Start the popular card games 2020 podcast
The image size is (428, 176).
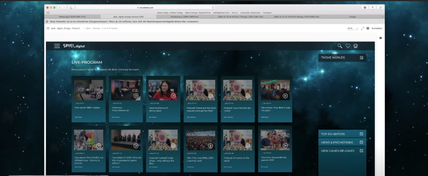(x=210, y=96)
